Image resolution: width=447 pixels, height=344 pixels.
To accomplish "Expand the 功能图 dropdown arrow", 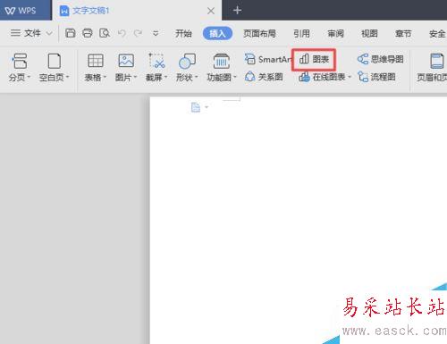I will click(x=235, y=78).
